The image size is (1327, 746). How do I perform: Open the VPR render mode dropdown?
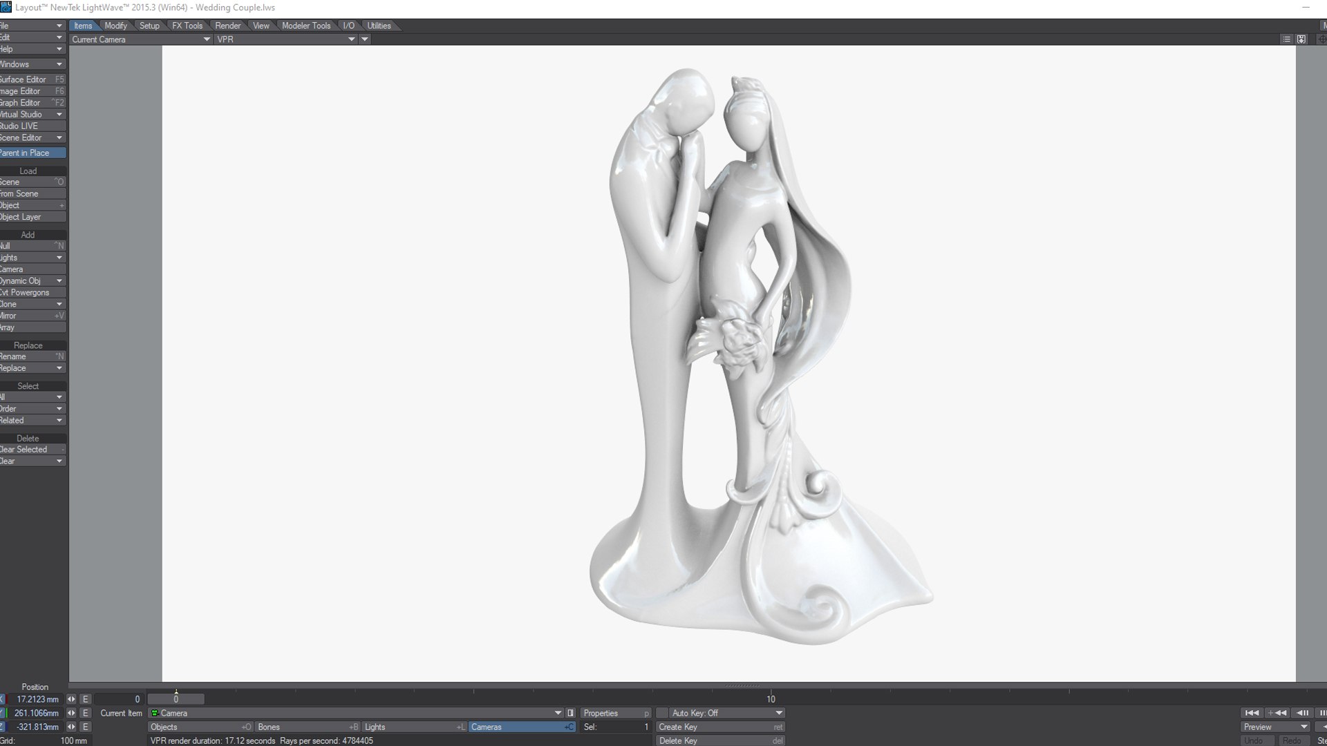tap(286, 39)
